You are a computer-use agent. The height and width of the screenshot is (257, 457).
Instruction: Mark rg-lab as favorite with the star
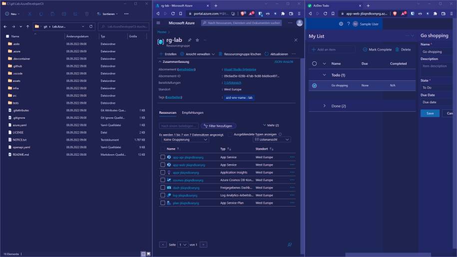click(x=197, y=40)
